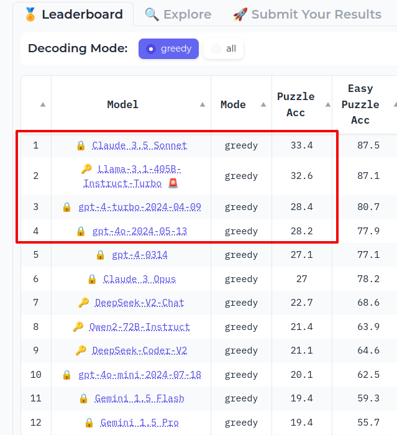Open the Claude 3 Opus link
This screenshot has width=397, height=435.
(x=140, y=279)
